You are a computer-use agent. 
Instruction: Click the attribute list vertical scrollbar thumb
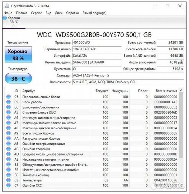(181, 125)
